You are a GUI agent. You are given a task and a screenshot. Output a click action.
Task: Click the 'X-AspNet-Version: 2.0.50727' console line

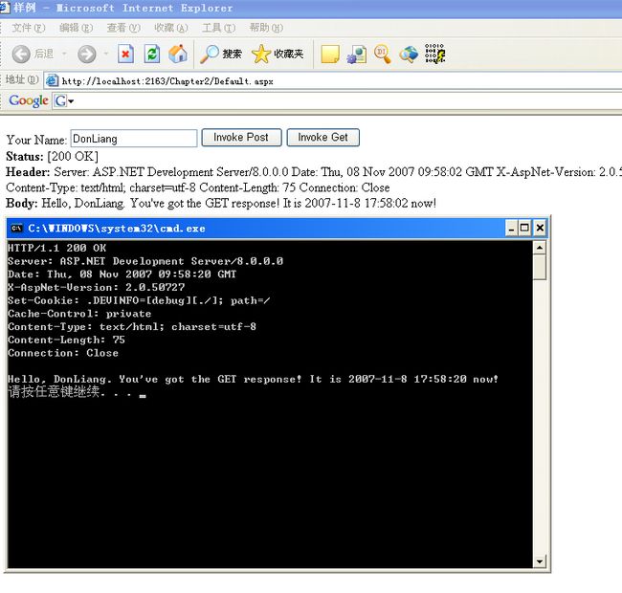[96, 287]
